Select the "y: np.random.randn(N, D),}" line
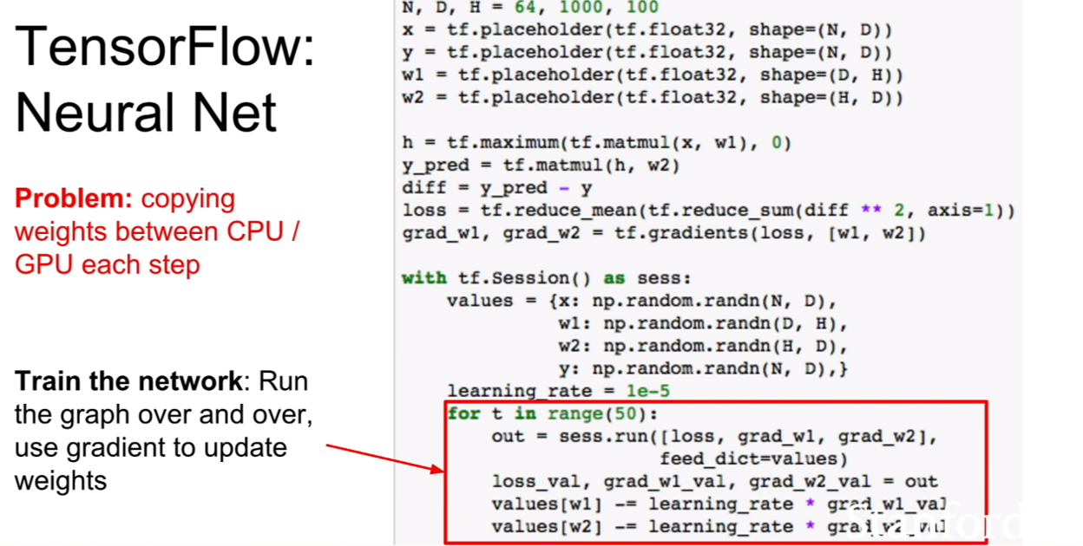 click(x=703, y=368)
